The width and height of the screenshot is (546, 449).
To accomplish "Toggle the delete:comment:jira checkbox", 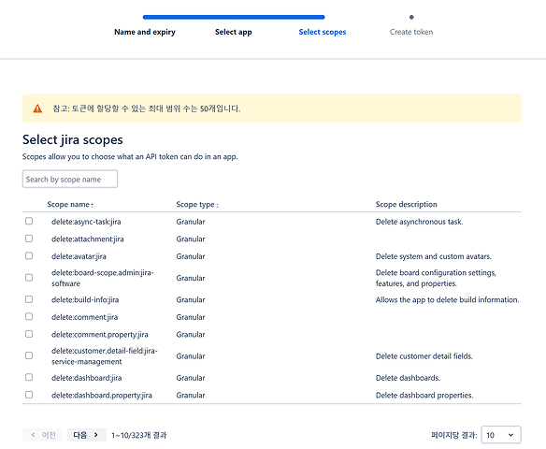I will 29,316.
